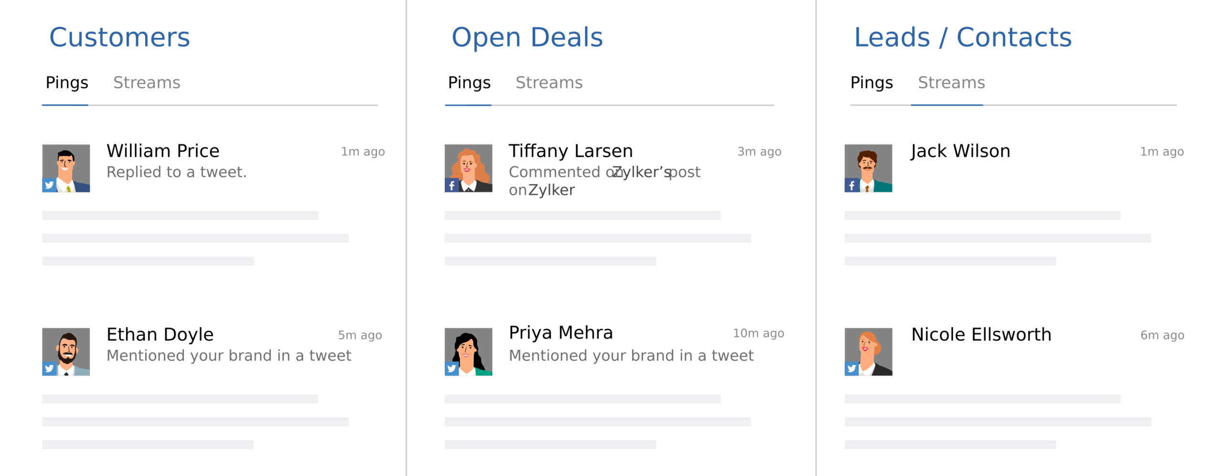Click the Facebook badge on Jack Wilson's avatar

pos(851,185)
